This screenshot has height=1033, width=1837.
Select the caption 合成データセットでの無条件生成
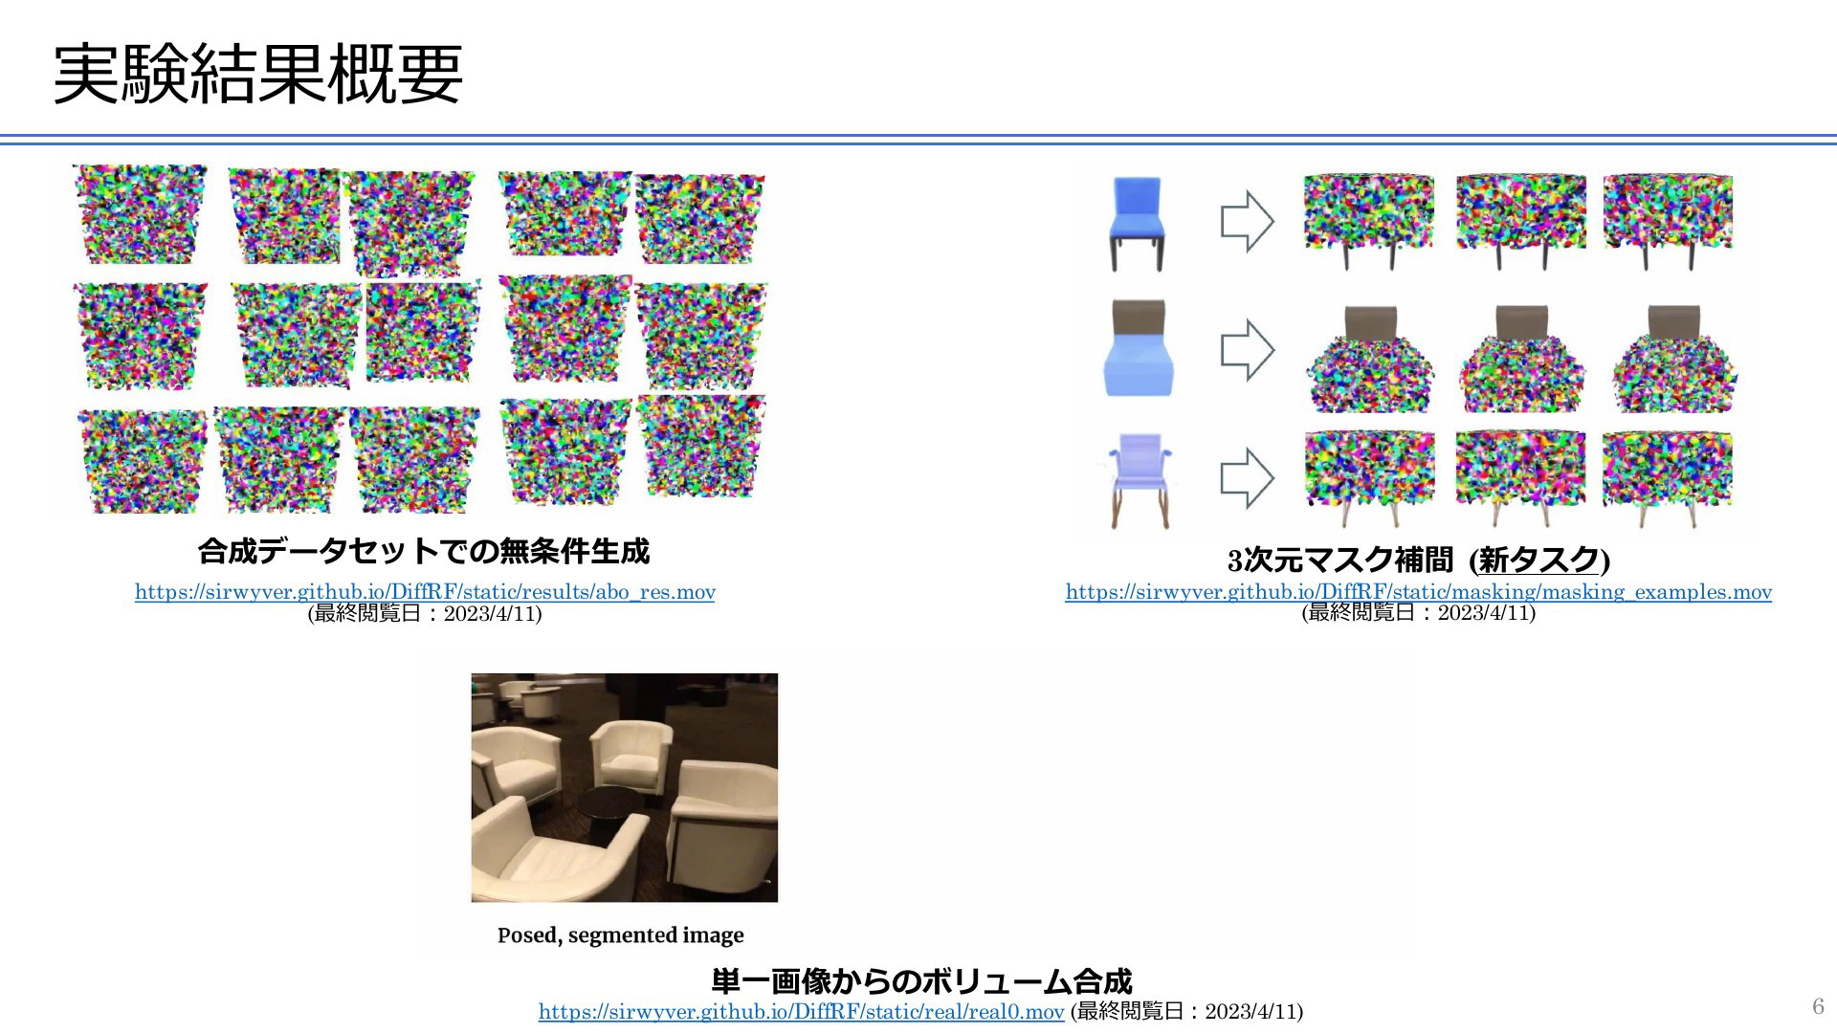424,552
